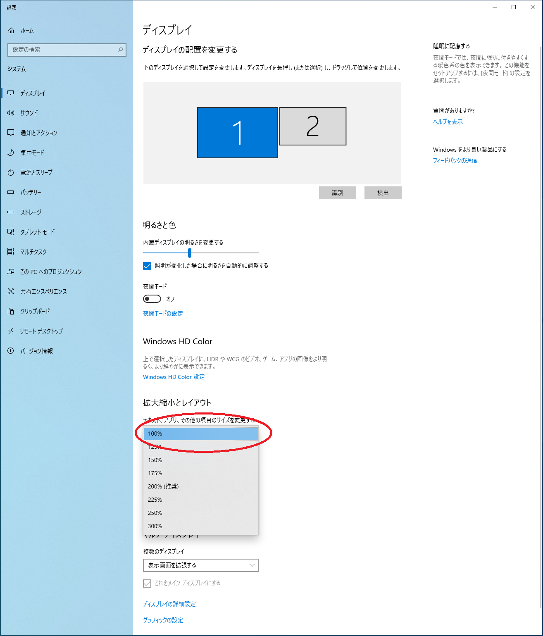Select 250% scaling option
Screen dimensions: 543x636
201,513
